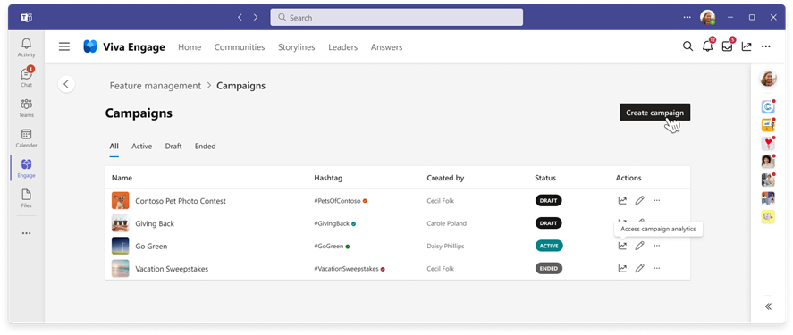
Task: Click the Status column header
Action: 545,178
